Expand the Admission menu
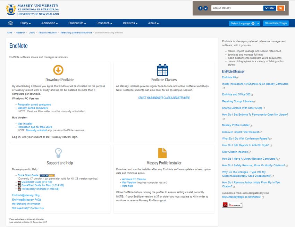Viewport: 295px width, 227px height. tap(50, 23)
